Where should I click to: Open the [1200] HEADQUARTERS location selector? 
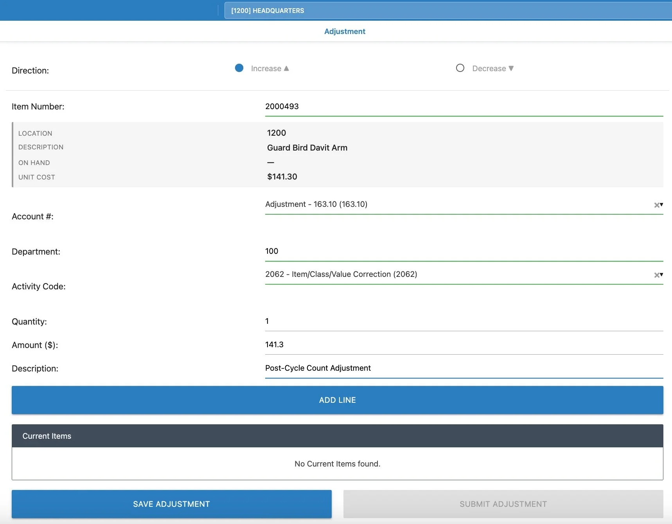448,11
